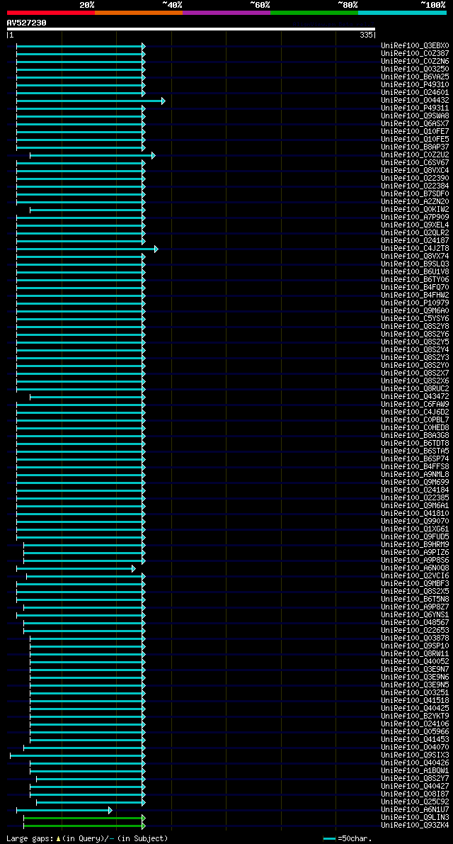Viewport: 453px width, 844px height.
Task: Select label UniRef100_Q8RUC2
Action: [415, 389]
